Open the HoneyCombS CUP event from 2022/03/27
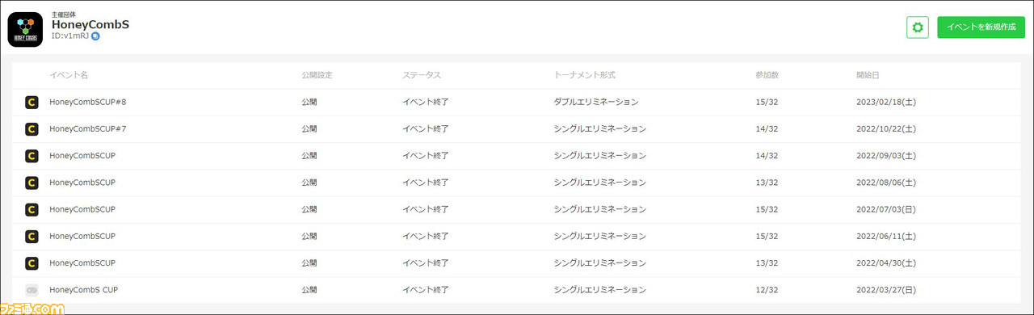1034x315 pixels. click(83, 290)
